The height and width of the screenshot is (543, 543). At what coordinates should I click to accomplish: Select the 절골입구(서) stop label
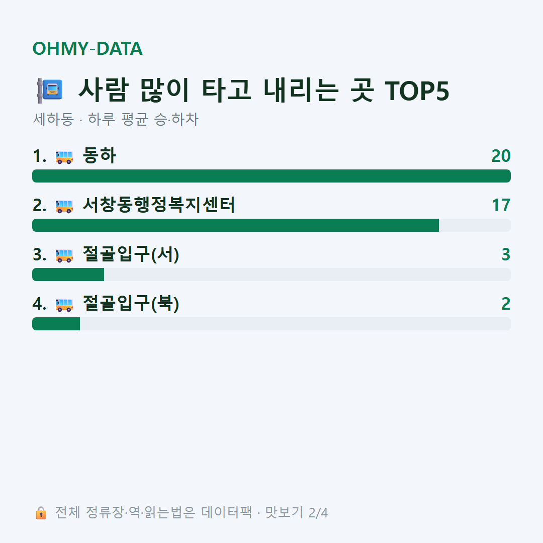click(x=131, y=254)
